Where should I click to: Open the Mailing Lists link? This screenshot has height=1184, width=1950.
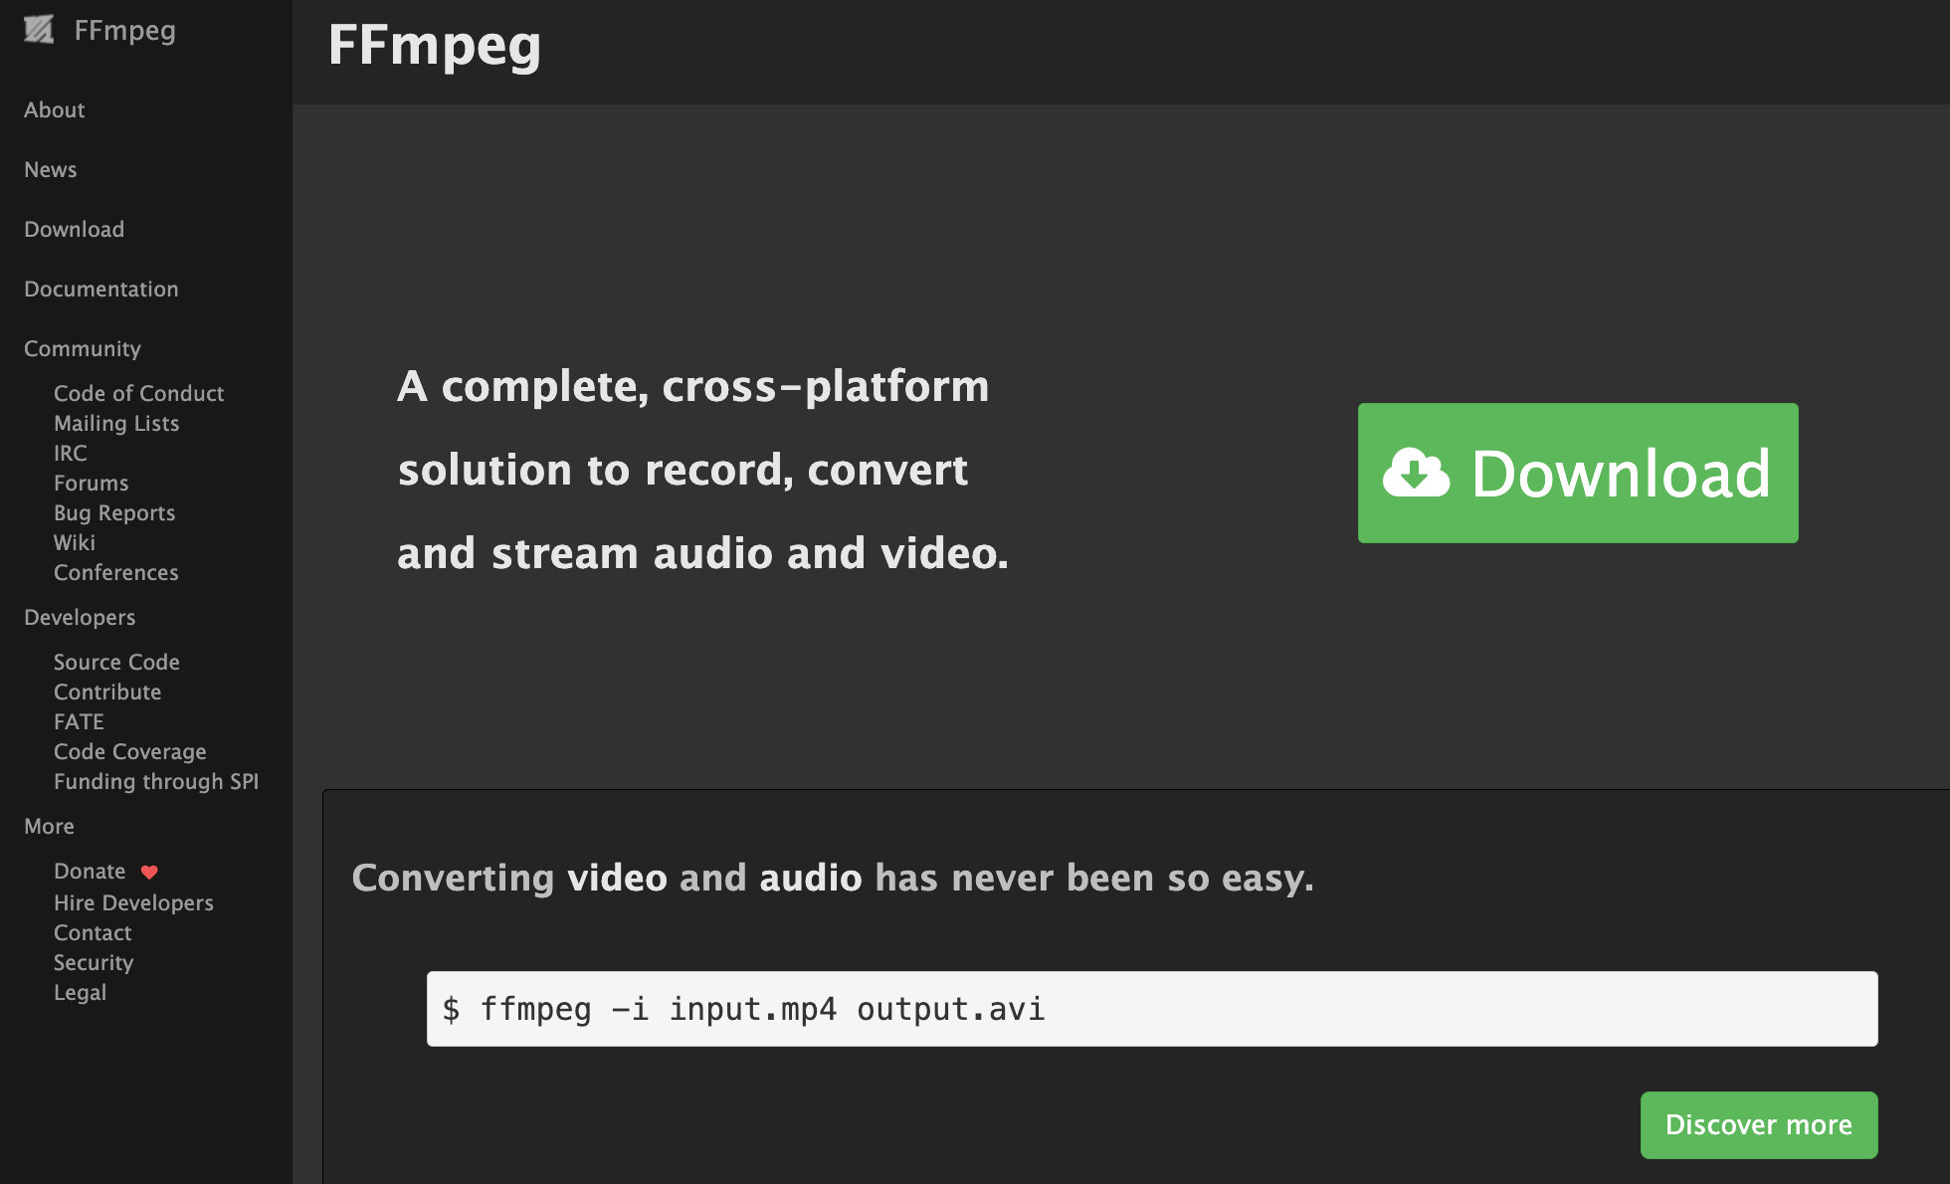(116, 423)
